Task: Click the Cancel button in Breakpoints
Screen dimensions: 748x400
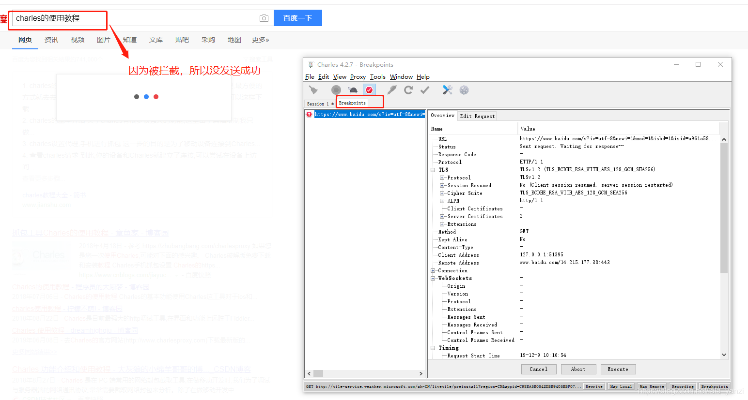Action: [538, 369]
